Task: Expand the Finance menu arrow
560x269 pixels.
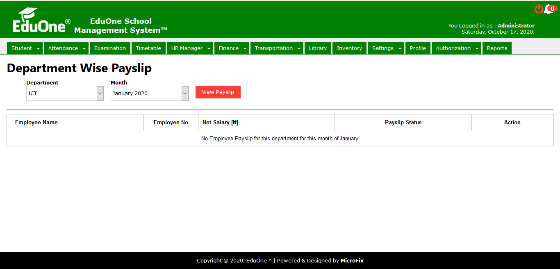Action: tap(245, 48)
